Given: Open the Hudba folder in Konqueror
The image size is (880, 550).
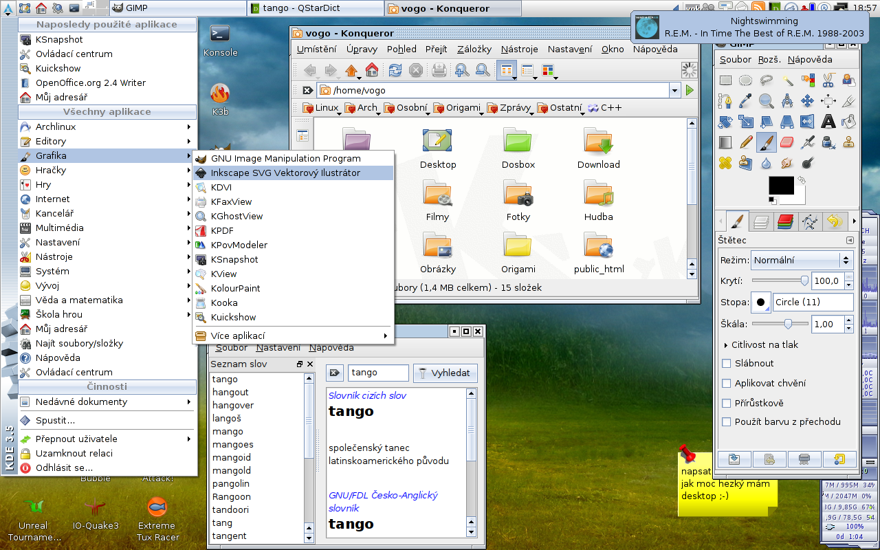Looking at the screenshot, I should 599,200.
